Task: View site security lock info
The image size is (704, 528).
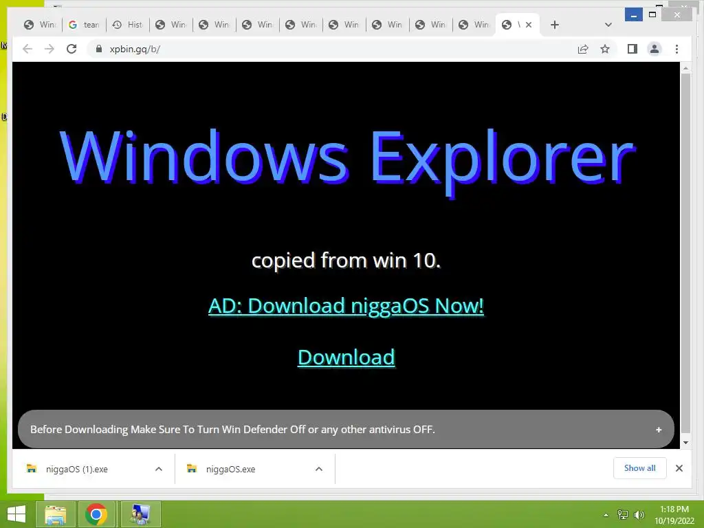Action: (x=99, y=49)
